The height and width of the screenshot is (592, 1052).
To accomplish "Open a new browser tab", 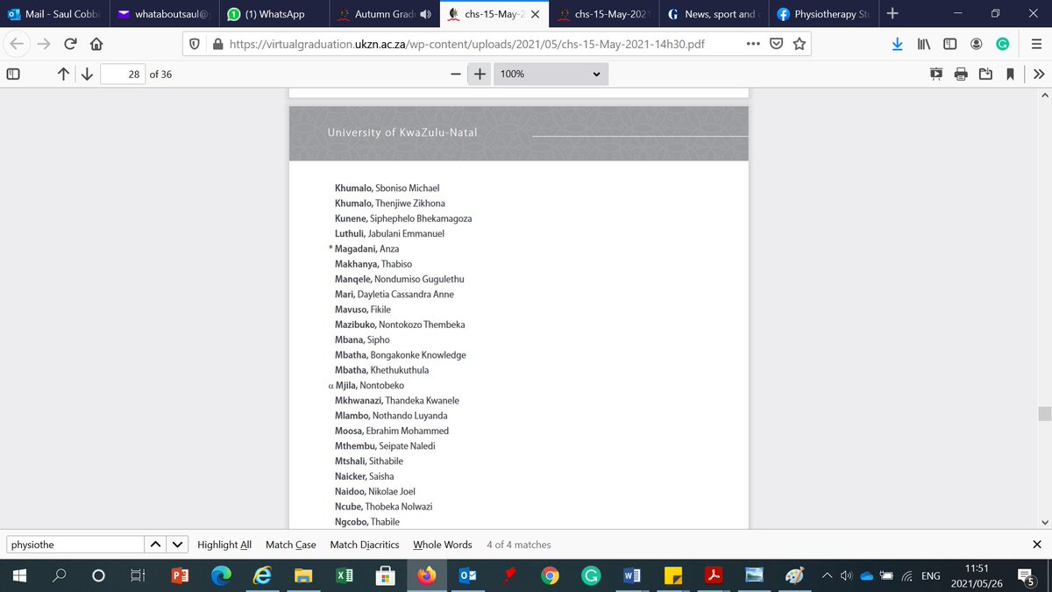I will (892, 13).
